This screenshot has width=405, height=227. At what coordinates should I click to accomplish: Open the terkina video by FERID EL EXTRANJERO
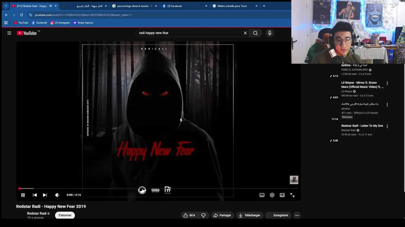pyautogui.click(x=354, y=65)
